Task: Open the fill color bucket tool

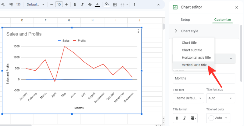Action: pos(107,5)
